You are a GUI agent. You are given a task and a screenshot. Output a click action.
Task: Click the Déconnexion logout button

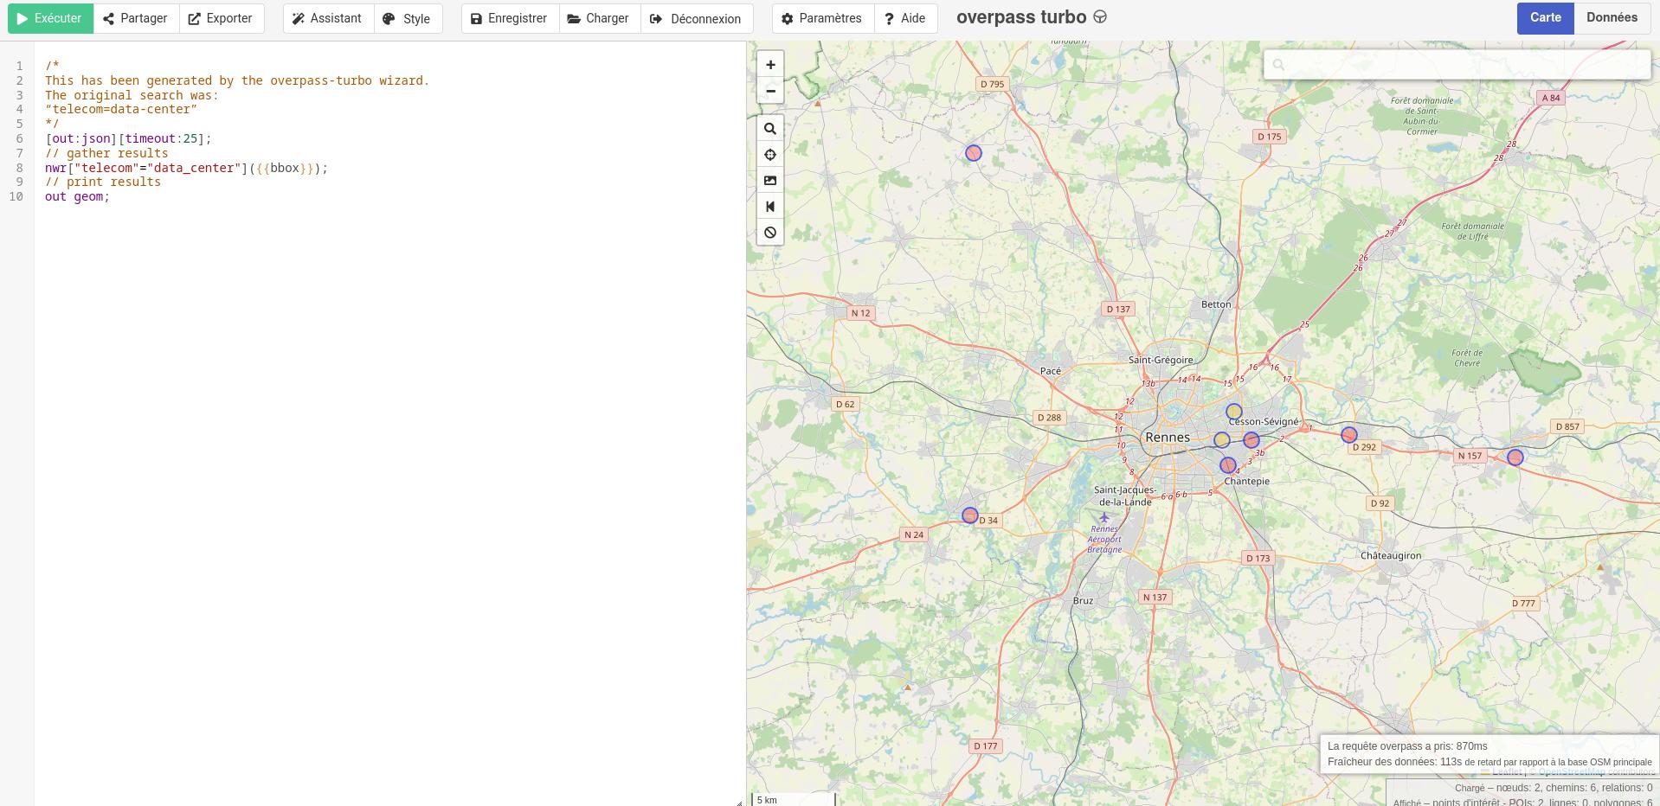tap(696, 18)
